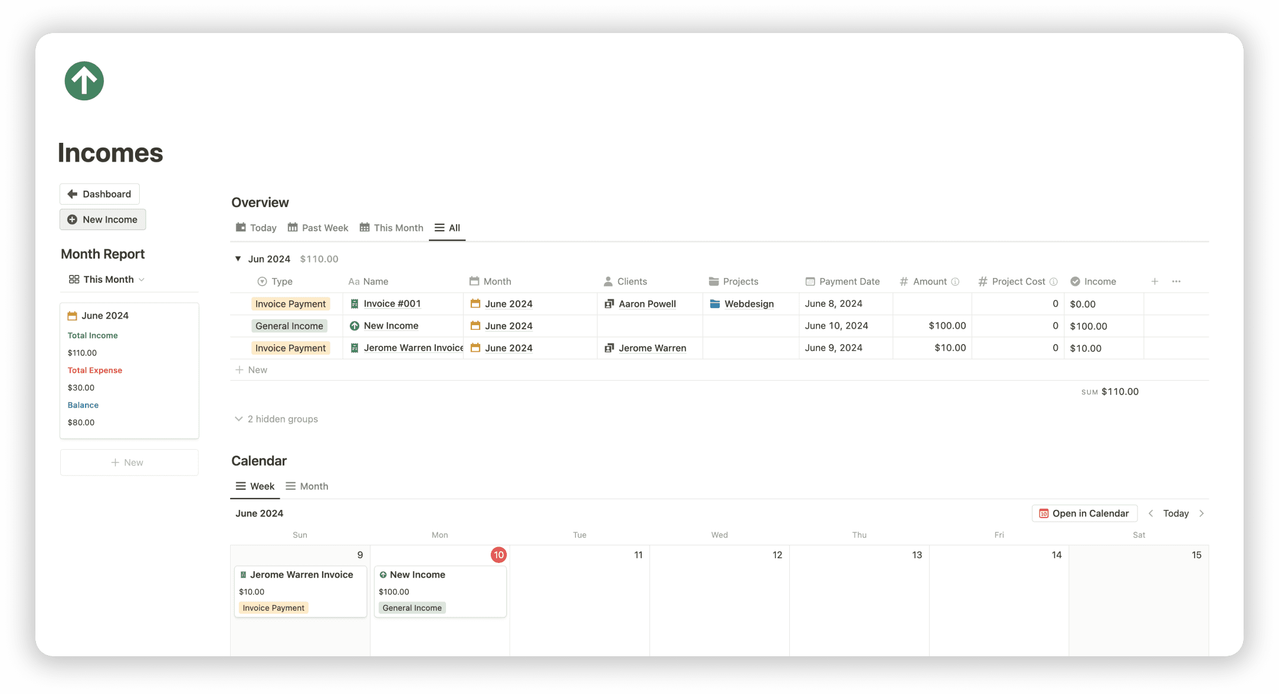Click the Project Cost info icon
This screenshot has height=694, width=1279.
tap(1054, 281)
